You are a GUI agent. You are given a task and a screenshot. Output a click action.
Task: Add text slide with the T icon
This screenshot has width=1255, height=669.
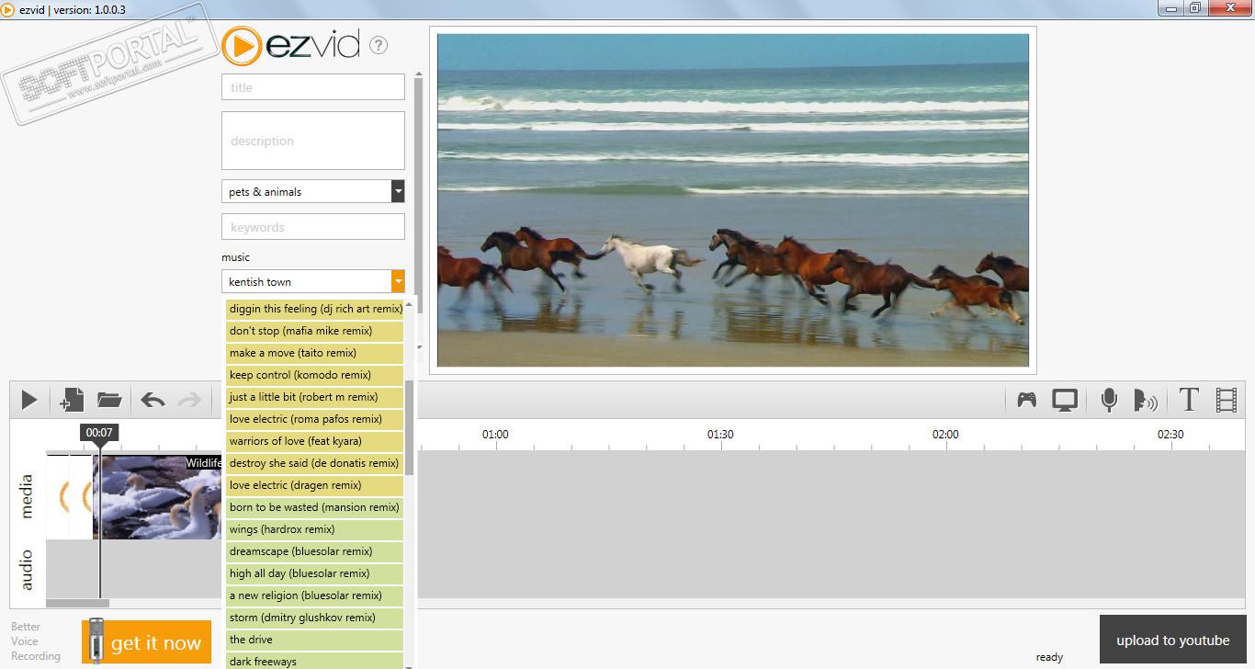click(1189, 400)
